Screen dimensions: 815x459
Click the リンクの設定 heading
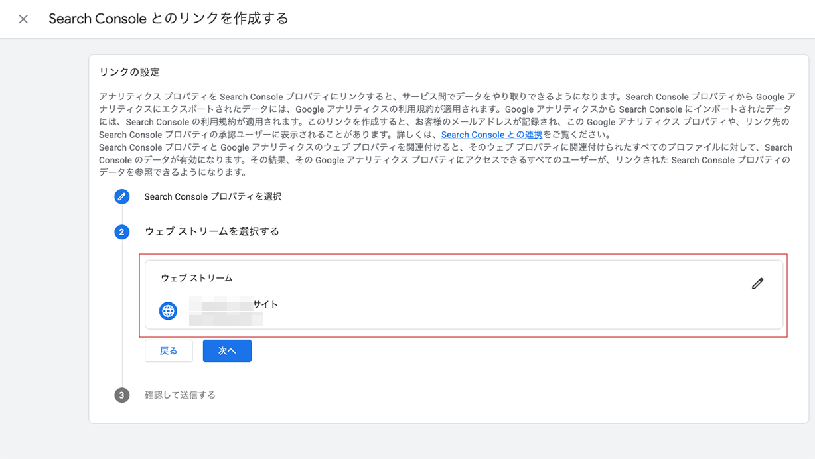coord(129,72)
